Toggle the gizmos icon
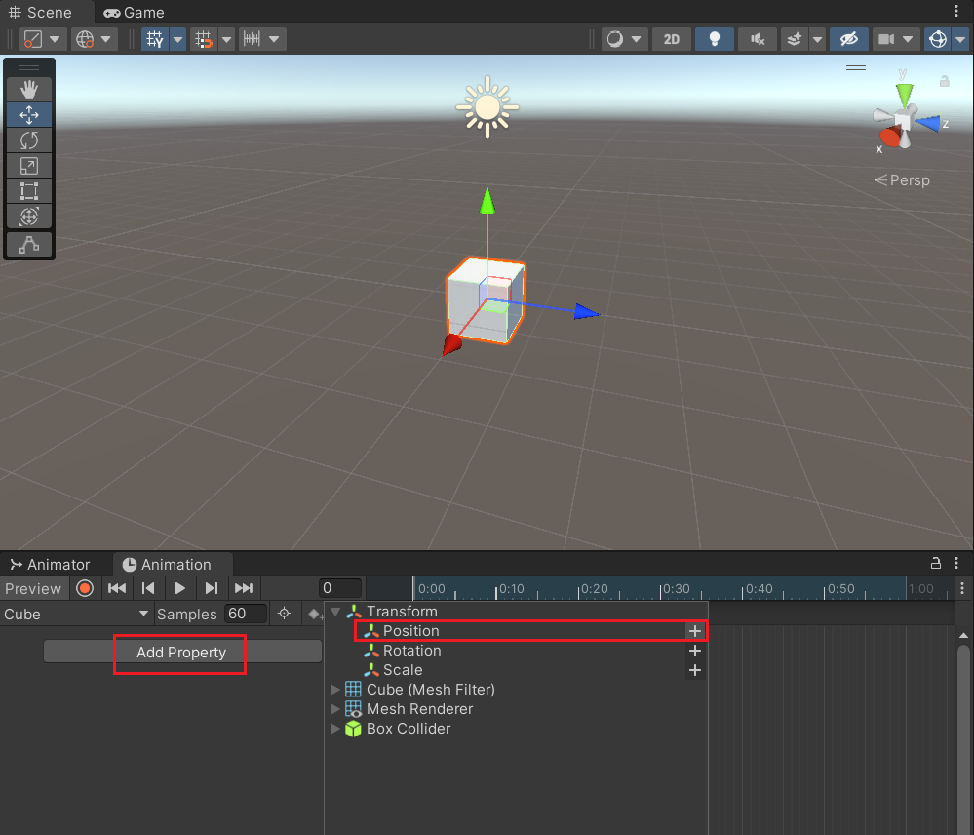The width and height of the screenshot is (974, 835). pos(937,39)
